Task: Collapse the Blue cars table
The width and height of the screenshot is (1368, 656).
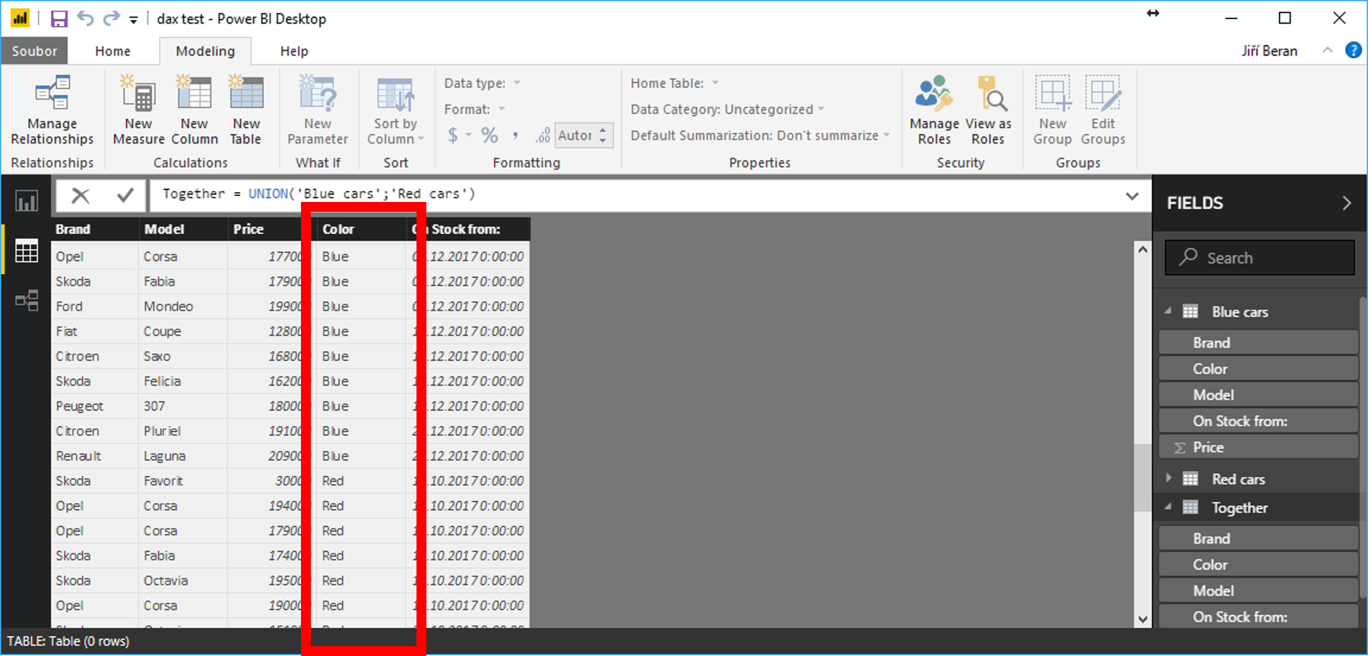Action: click(1168, 311)
